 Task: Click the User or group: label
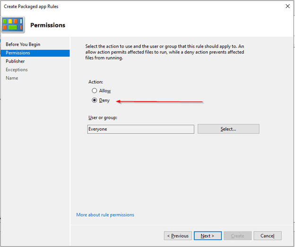click(102, 117)
